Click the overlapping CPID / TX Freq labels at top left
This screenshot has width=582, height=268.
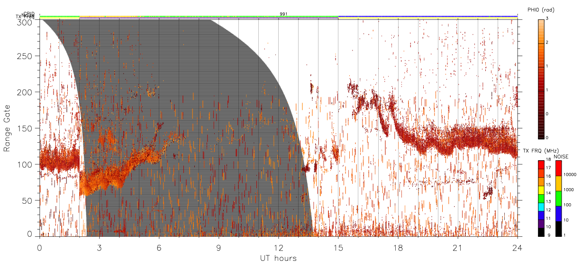[25, 15]
